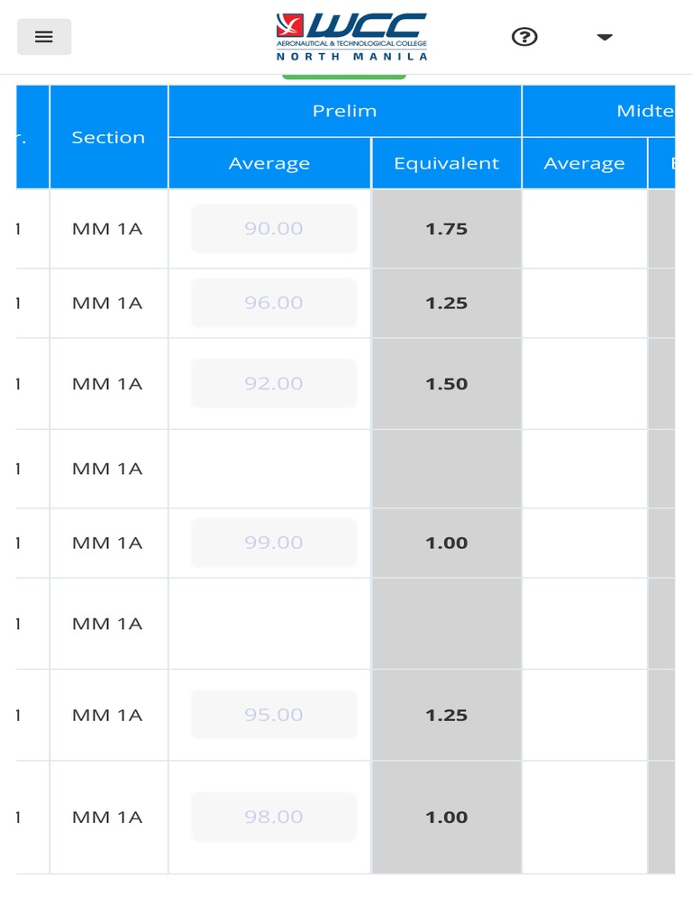
Task: Click the Midterm column header
Action: point(644,111)
